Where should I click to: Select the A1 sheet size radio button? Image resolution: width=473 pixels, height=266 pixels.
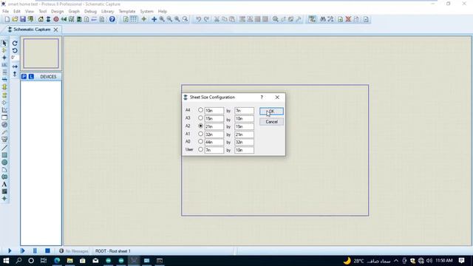tap(200, 134)
